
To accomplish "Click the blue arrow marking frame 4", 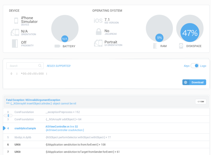I will click(x=4, y=128).
